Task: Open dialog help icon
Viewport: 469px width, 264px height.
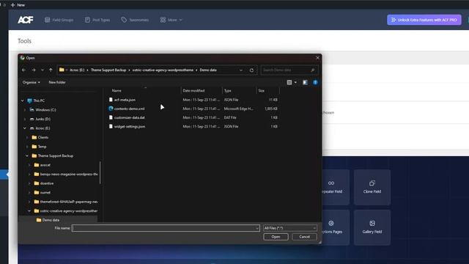Action: click(315, 82)
